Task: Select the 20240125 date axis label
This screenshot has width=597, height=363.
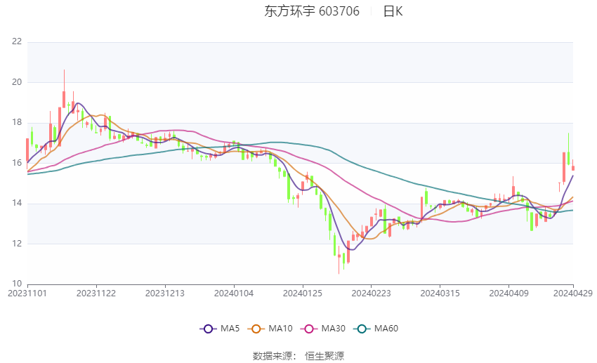Action: pyautogui.click(x=303, y=293)
